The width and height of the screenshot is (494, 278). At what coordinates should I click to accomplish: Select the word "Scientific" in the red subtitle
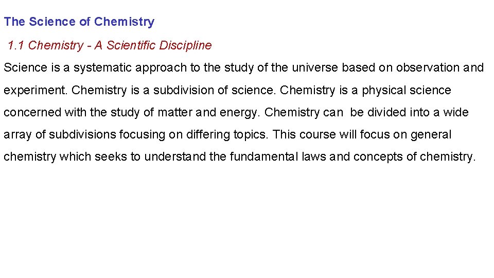point(130,45)
